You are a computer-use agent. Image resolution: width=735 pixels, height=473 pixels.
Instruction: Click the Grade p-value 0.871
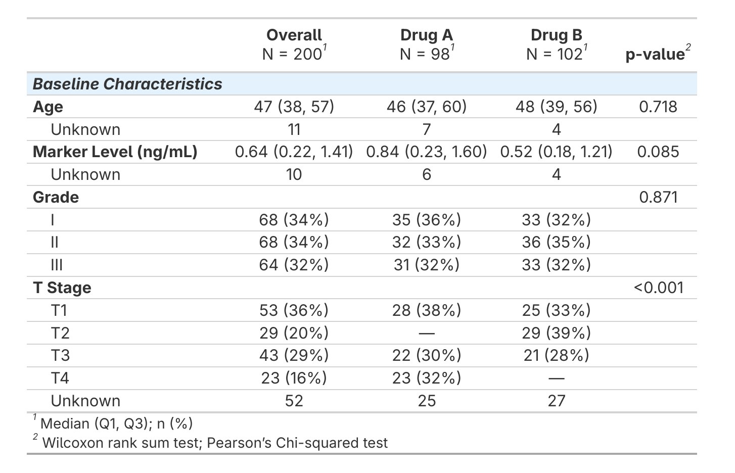[658, 197]
